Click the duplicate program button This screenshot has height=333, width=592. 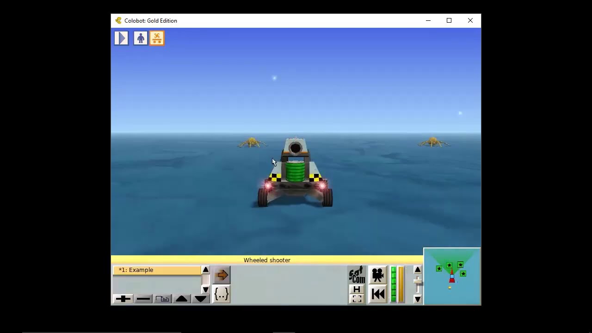click(x=162, y=299)
